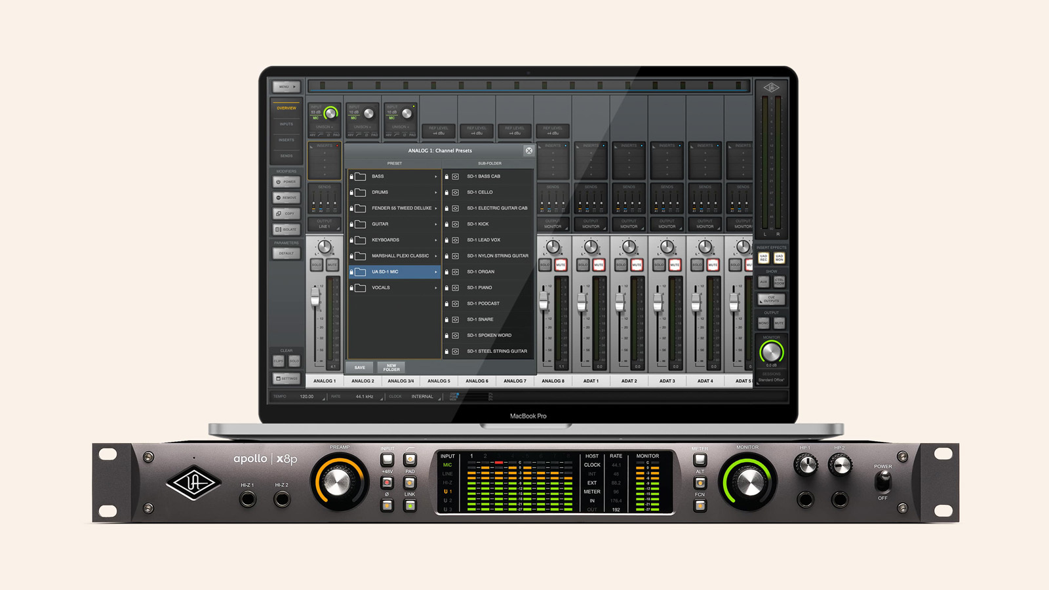Close the ANALOG 1 Channel Presets window
Viewport: 1049px width, 590px height.
(x=529, y=151)
